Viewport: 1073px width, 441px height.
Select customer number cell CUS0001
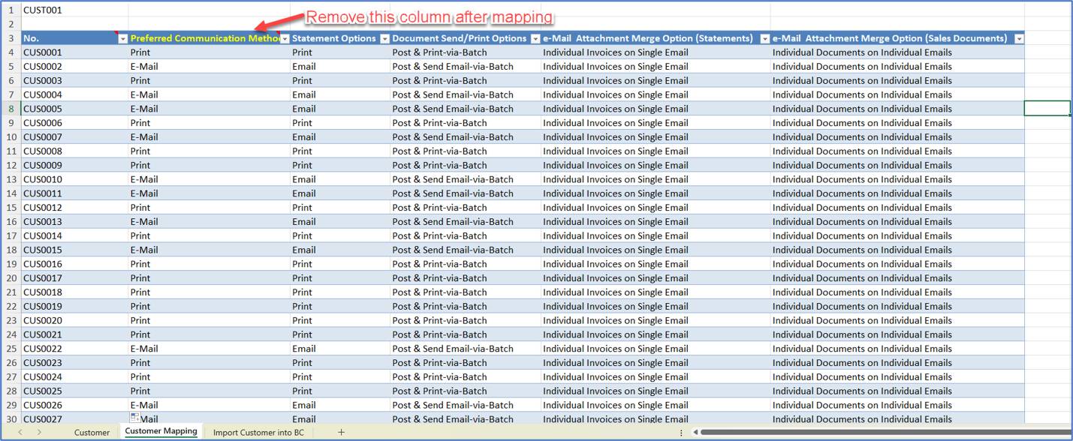click(74, 52)
